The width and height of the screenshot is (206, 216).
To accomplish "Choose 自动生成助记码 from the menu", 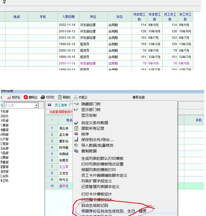I will pos(95,205).
